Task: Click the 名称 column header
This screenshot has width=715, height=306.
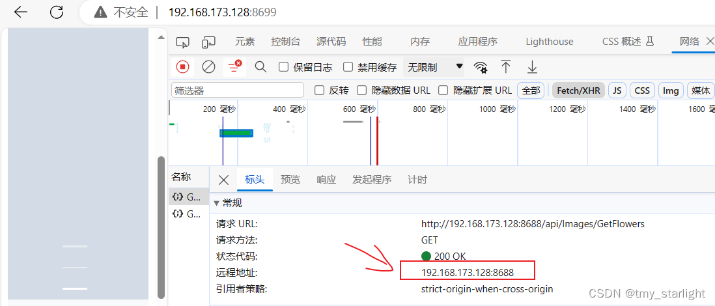Action: tap(181, 177)
